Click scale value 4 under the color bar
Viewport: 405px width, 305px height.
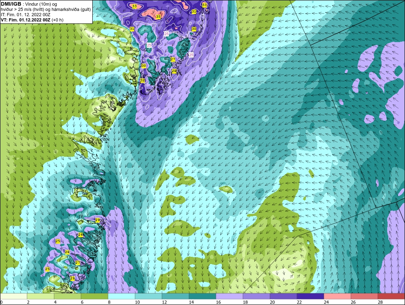click(55, 302)
